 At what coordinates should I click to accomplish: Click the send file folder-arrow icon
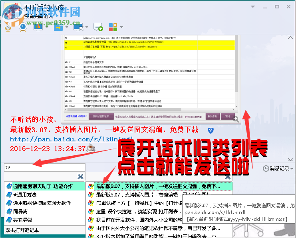coord(58,28)
